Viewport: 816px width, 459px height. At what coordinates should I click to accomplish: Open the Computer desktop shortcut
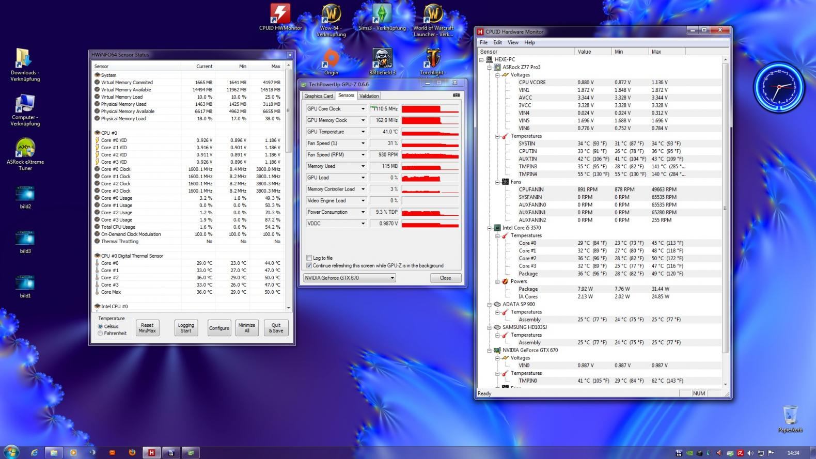(25, 110)
